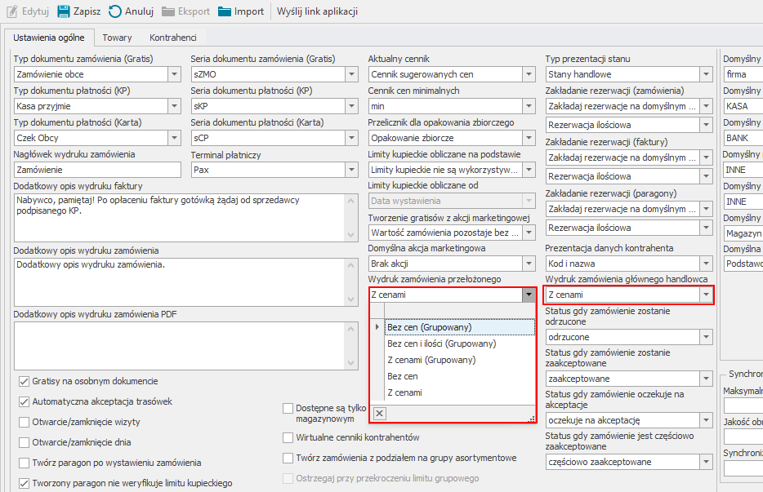Expand Terminal płatniczy Pax dropdown
Viewport: 763px width, 492px height.
[350, 170]
